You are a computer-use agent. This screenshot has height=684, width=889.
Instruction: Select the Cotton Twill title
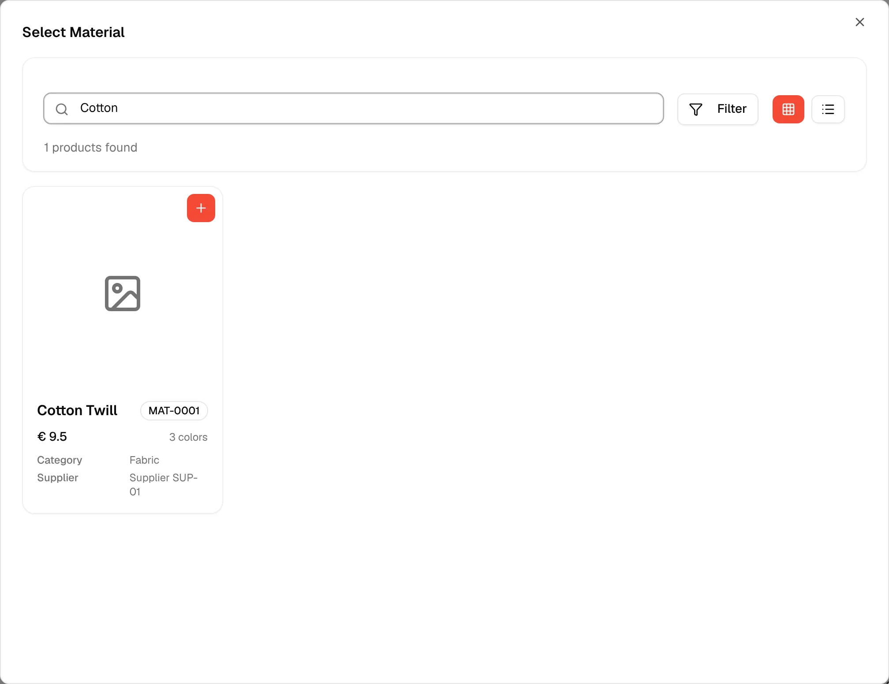[77, 410]
